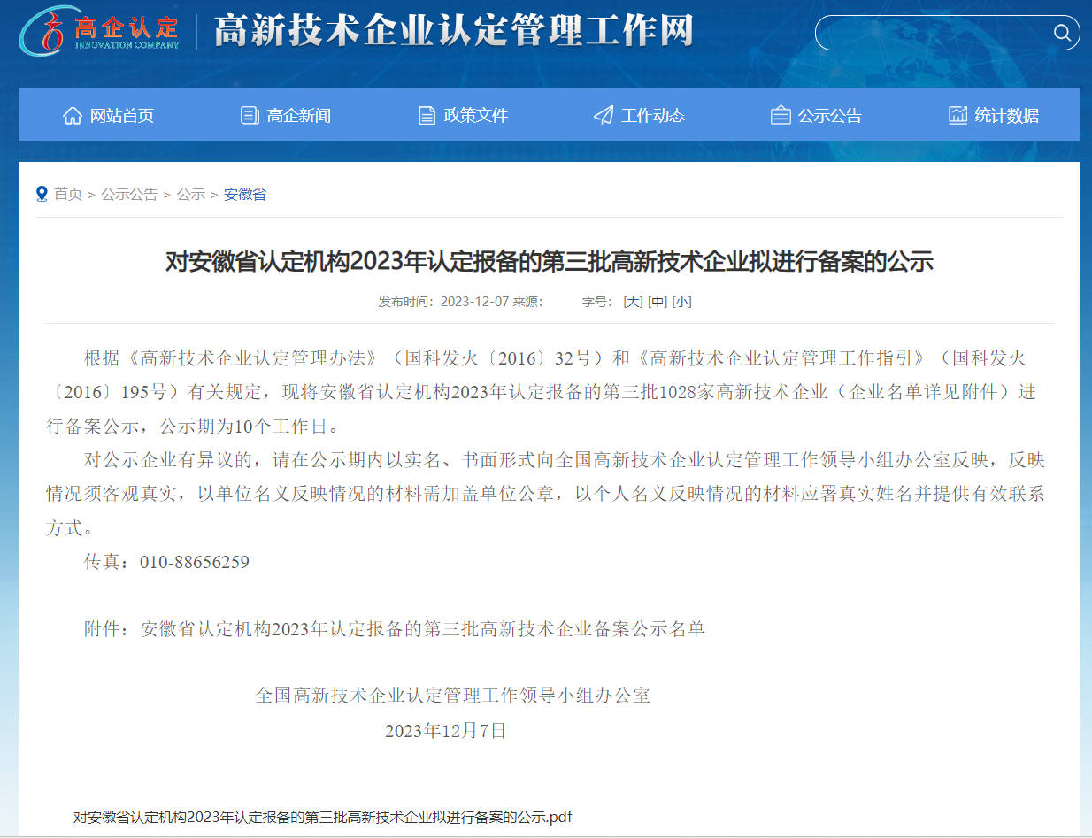This screenshot has height=838, width=1092.
Task: Click the 附件 attachment line text
Action: point(395,629)
